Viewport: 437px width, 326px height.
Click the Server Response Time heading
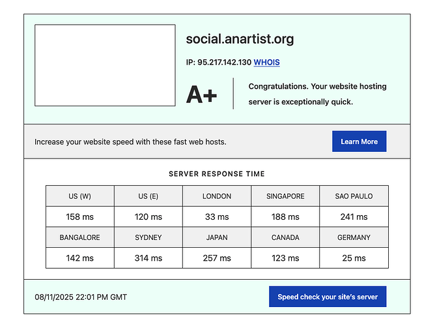(217, 174)
